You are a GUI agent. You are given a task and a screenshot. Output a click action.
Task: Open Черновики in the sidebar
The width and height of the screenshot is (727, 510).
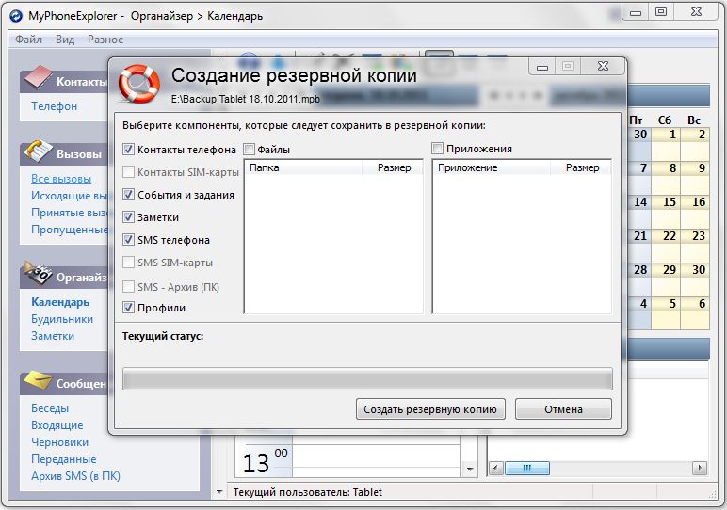(59, 442)
